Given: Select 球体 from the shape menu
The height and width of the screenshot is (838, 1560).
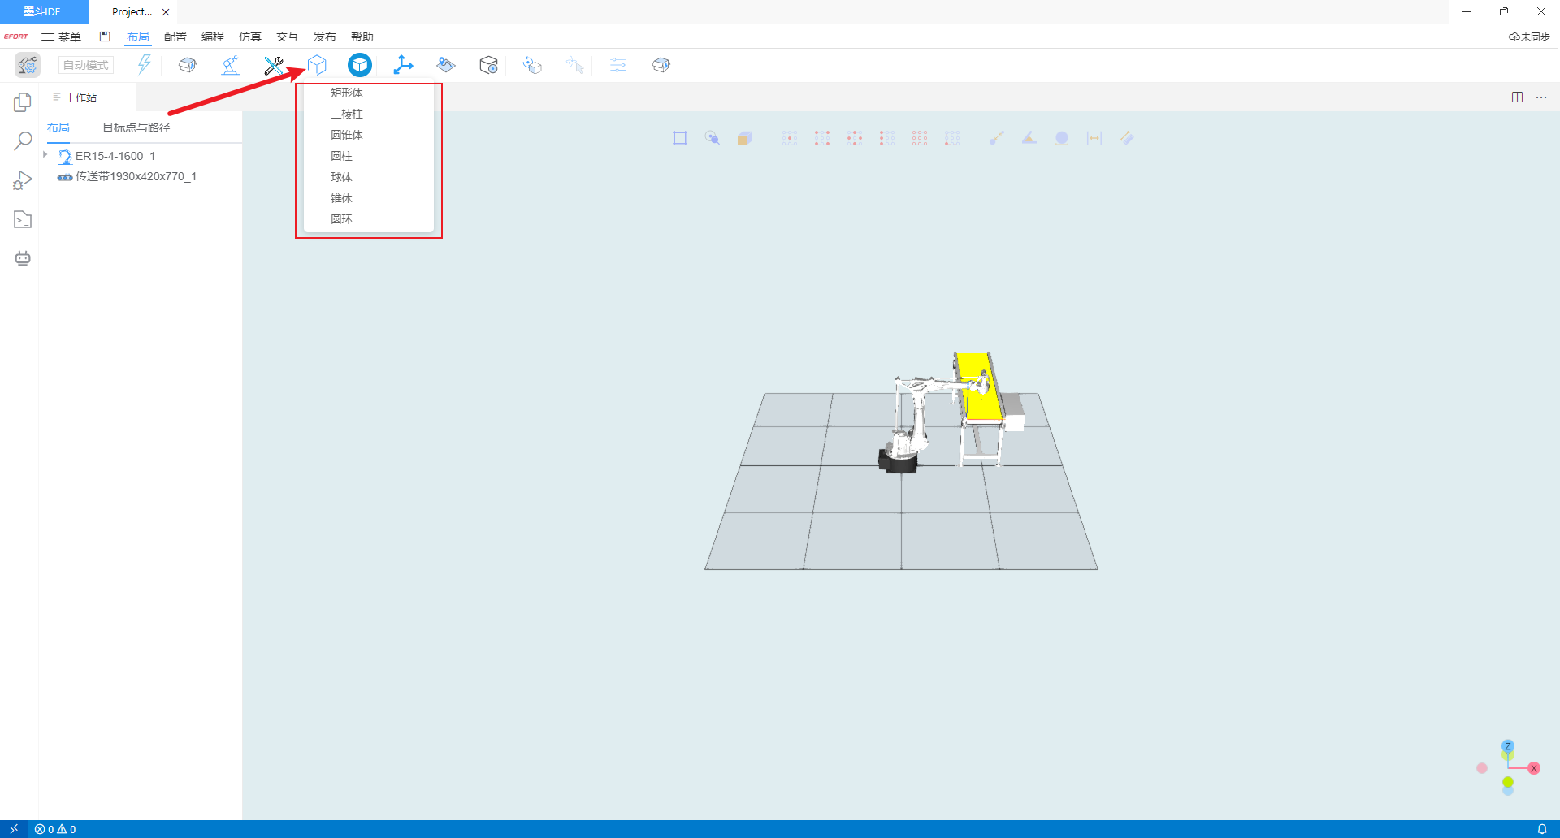Looking at the screenshot, I should coord(341,177).
